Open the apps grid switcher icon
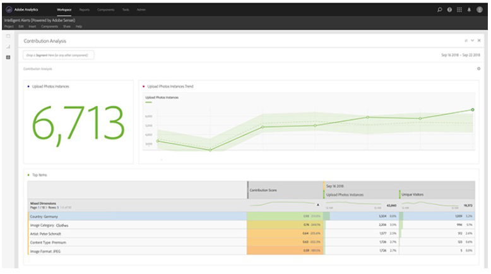This screenshot has height=274, width=491. 459,10
